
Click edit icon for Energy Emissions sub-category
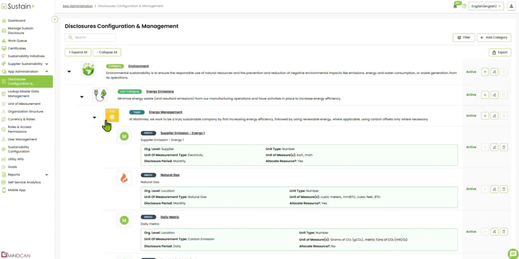pos(494,95)
